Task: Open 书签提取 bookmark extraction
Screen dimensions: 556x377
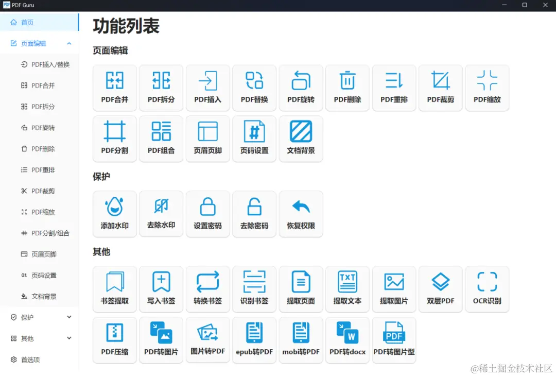Action: tap(114, 288)
